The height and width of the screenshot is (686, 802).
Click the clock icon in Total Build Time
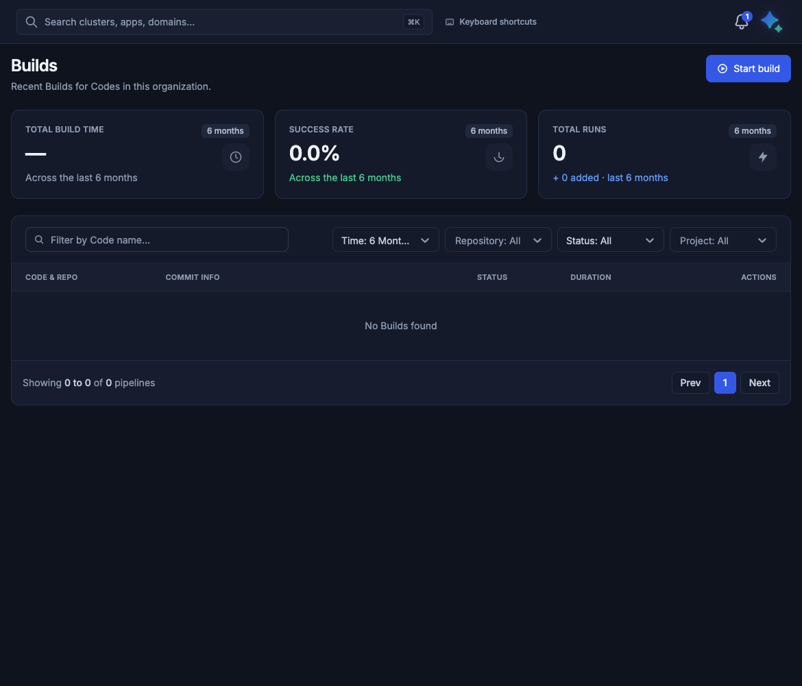[x=236, y=157]
